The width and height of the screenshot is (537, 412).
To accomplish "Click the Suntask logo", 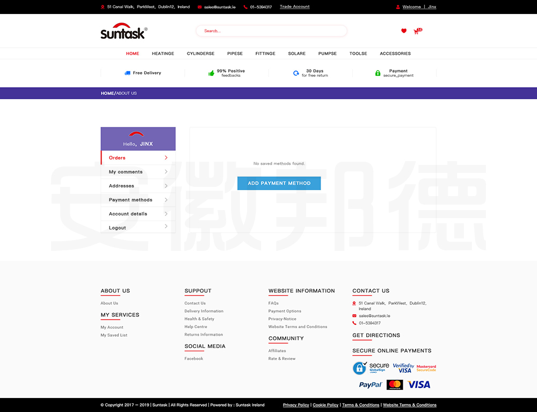I will coord(124,31).
